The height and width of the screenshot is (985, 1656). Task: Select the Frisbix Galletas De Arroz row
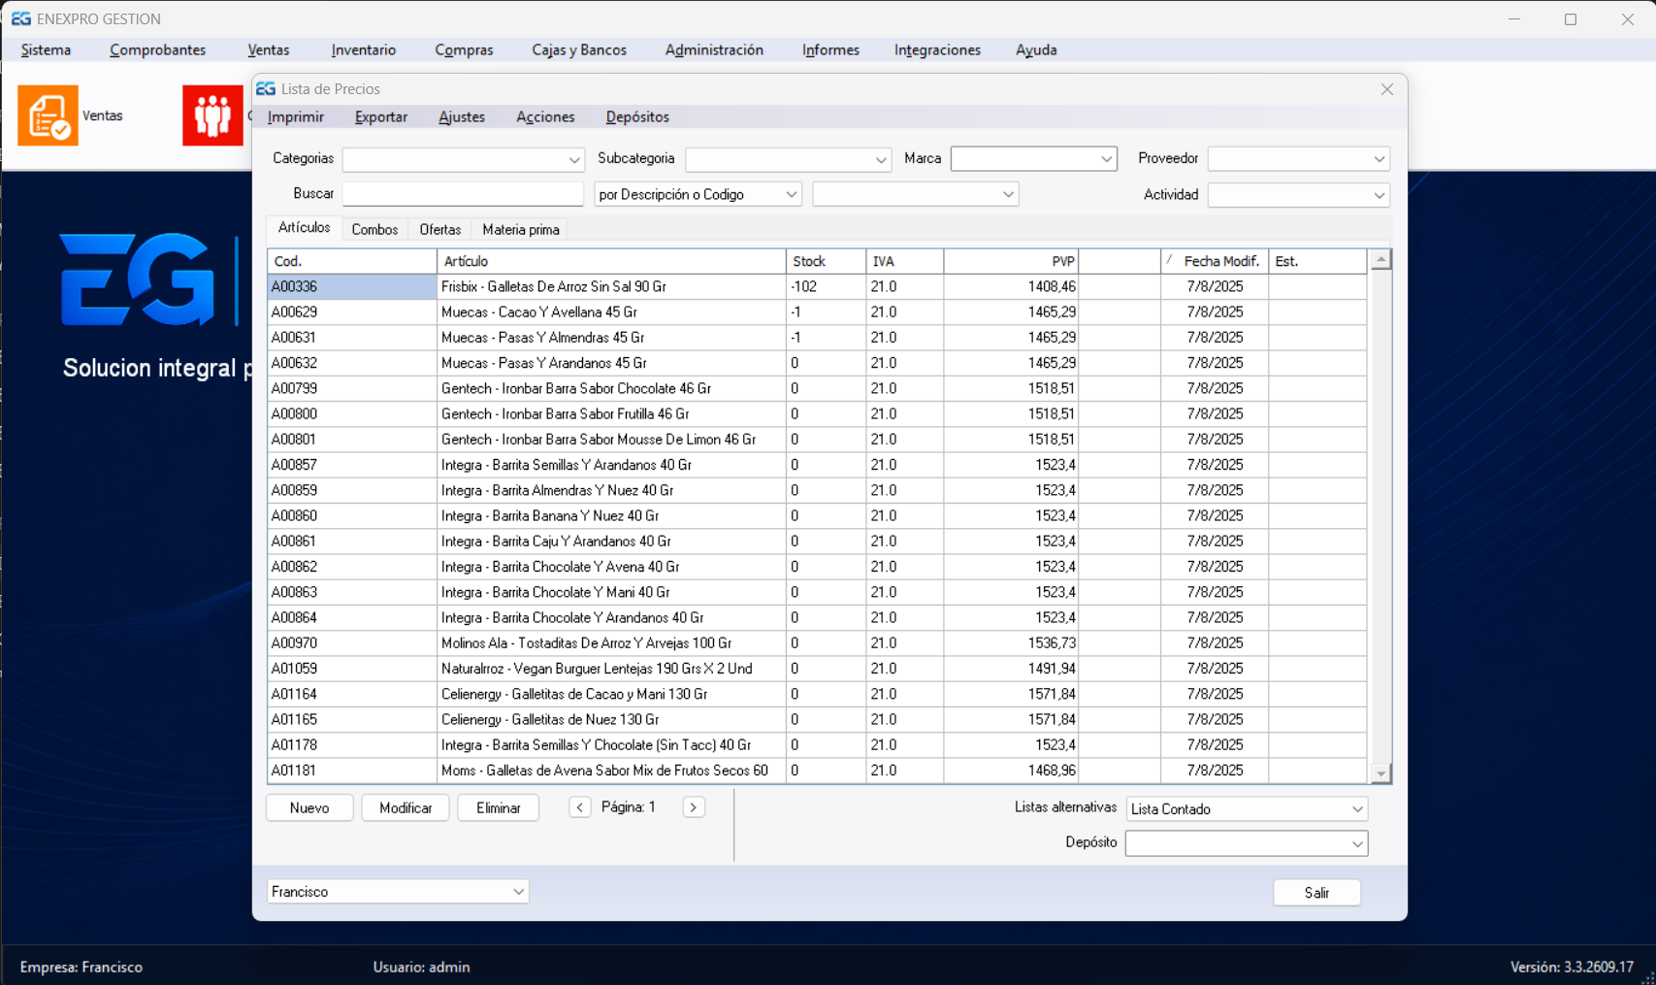click(x=817, y=287)
